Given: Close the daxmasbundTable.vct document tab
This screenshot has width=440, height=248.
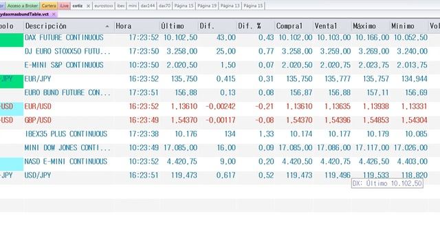Looking at the screenshot, I should pos(54,14).
